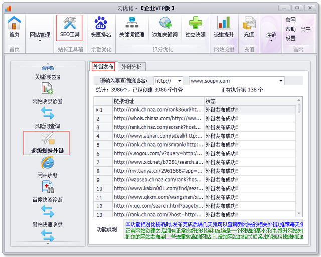Image resolution: width=321 pixels, height=257 pixels.
Task: Select row 1 rank36url link
Action: 158,110
